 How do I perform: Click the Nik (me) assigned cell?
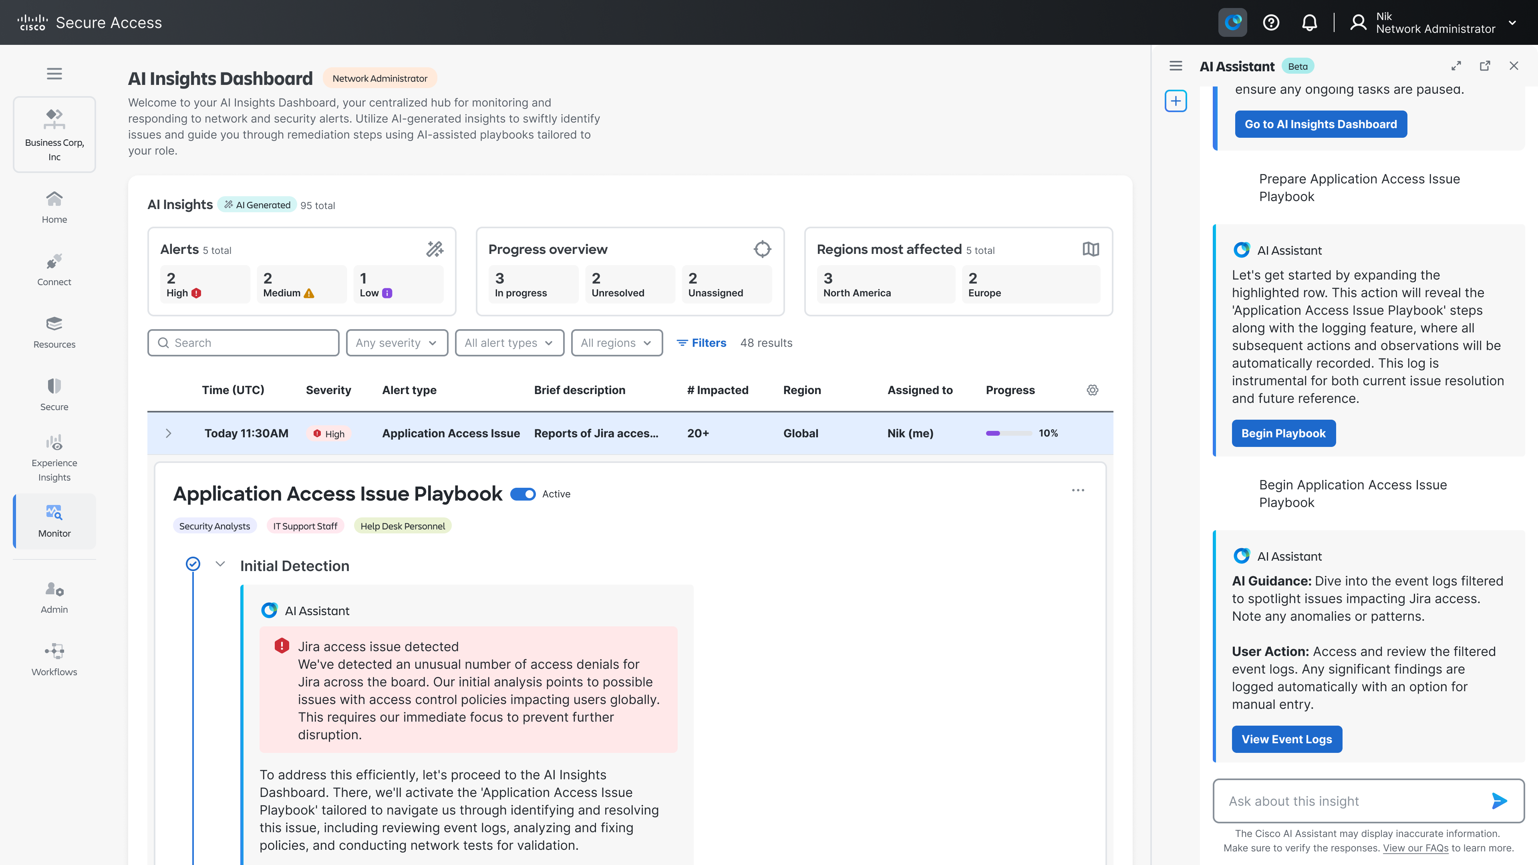coord(910,433)
